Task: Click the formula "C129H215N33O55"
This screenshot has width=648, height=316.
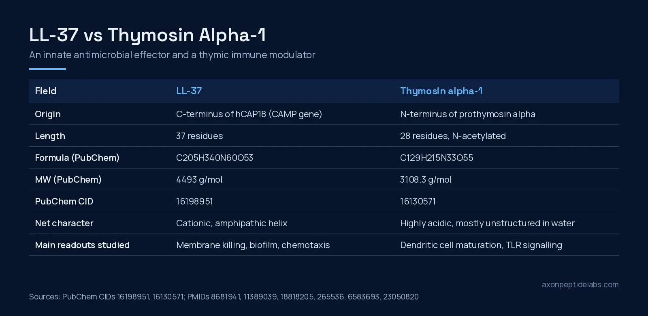Action: pyautogui.click(x=437, y=158)
